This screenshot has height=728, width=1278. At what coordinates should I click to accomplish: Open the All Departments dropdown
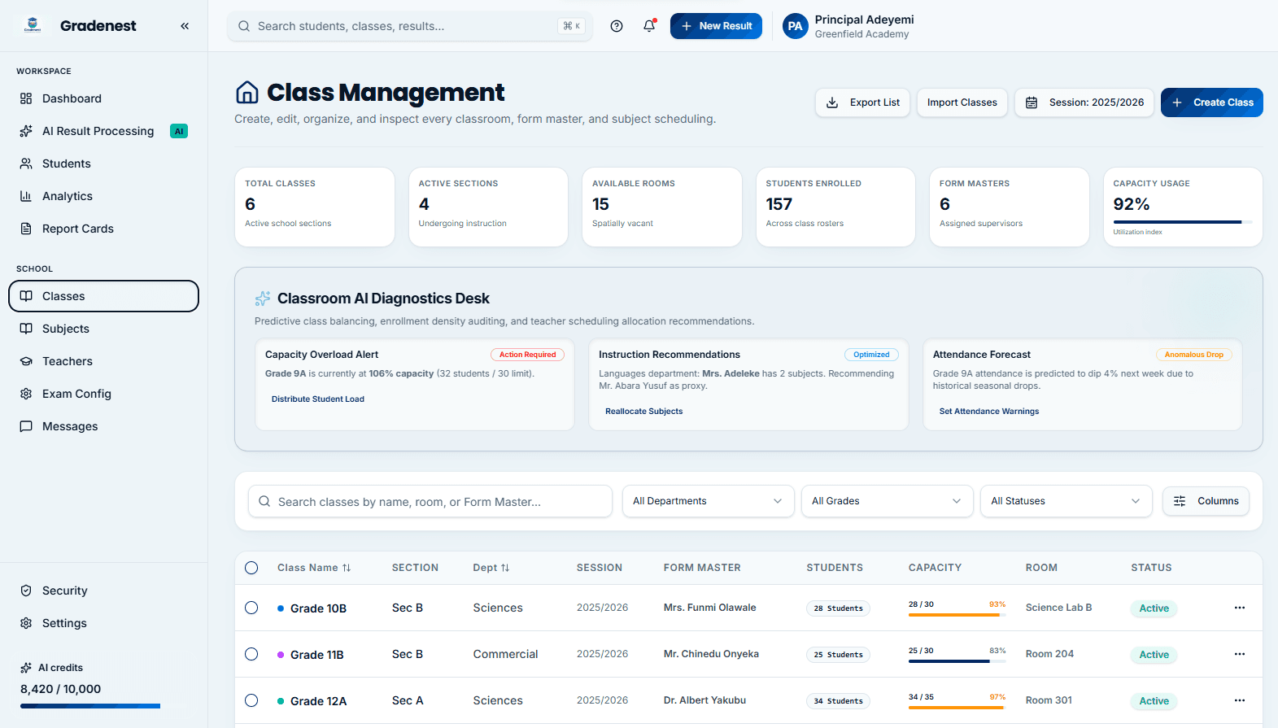pyautogui.click(x=708, y=501)
